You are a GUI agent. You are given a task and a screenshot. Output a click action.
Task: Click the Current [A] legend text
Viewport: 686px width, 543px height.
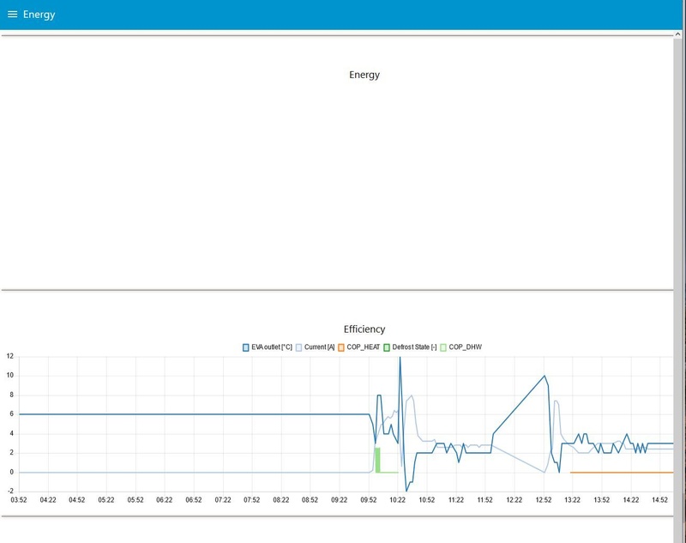point(319,347)
